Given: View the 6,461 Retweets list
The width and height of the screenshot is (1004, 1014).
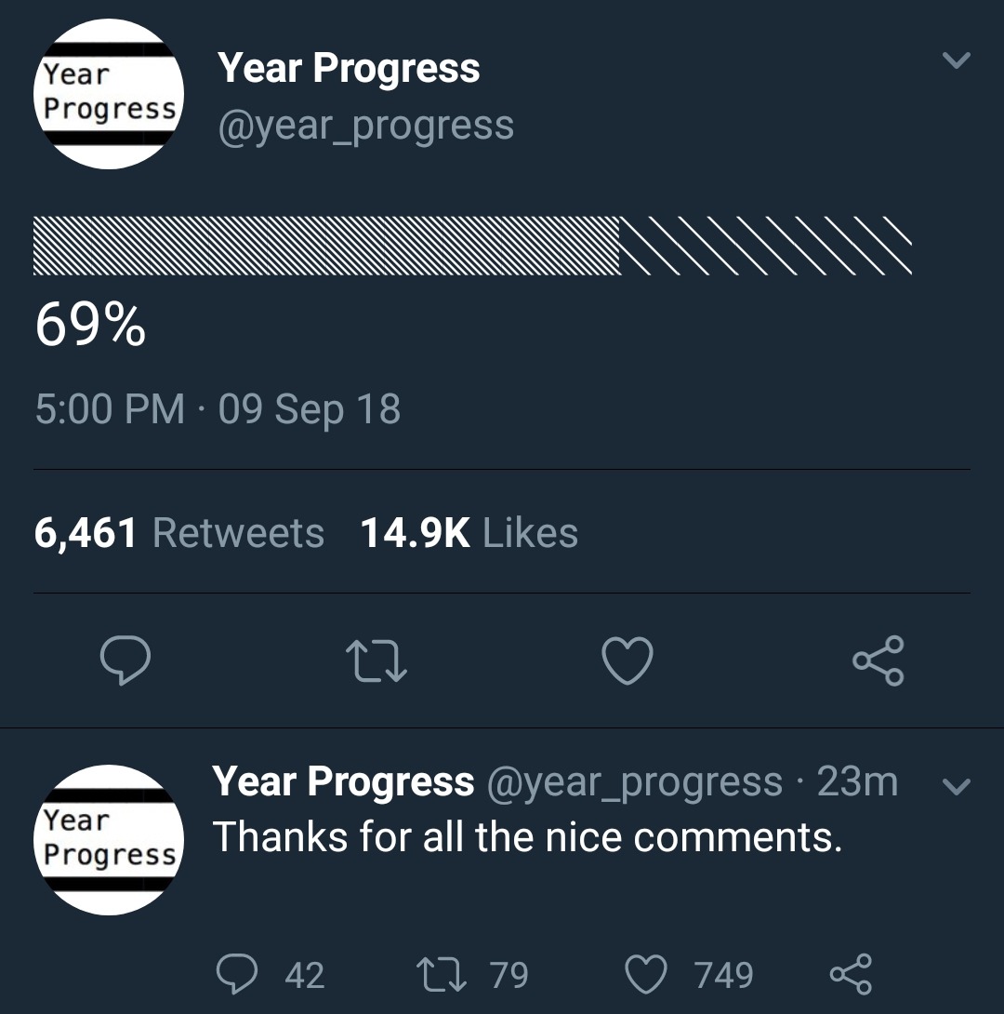Looking at the screenshot, I should coord(179,533).
